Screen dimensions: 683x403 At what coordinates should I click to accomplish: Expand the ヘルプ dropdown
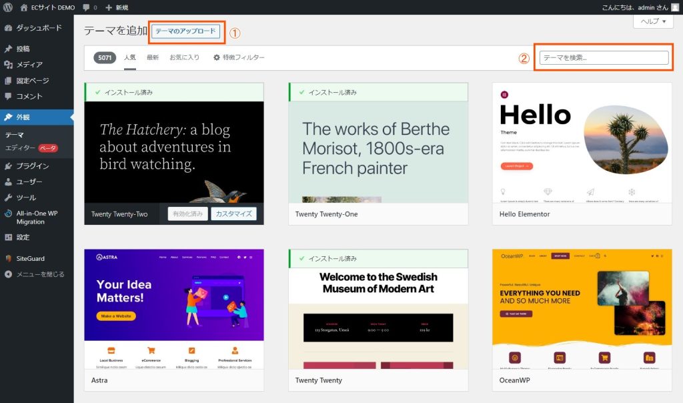point(652,21)
